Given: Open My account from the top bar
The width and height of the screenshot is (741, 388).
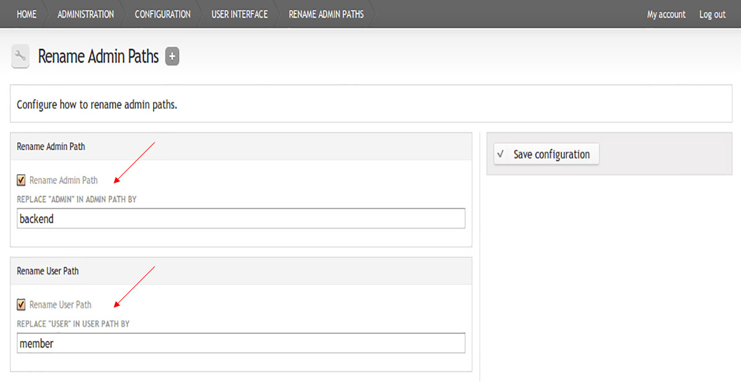Looking at the screenshot, I should pyautogui.click(x=666, y=14).
